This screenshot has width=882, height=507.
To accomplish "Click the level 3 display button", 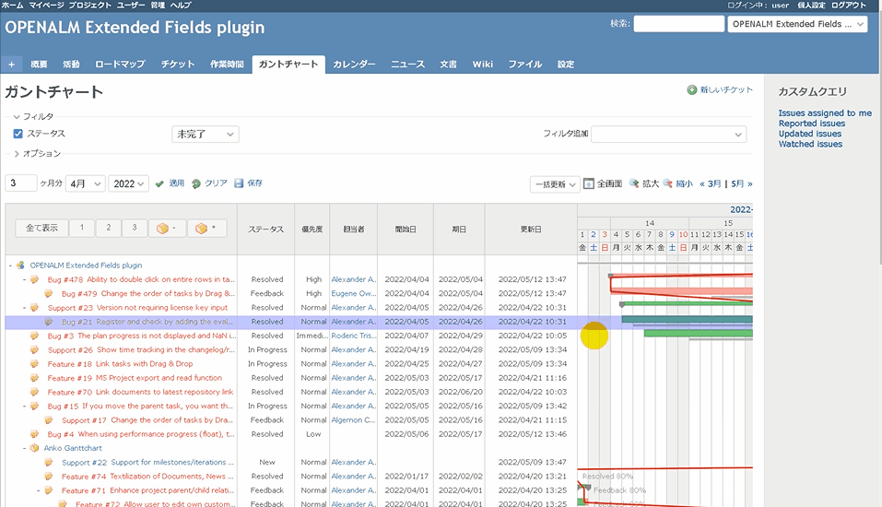I will [x=135, y=228].
